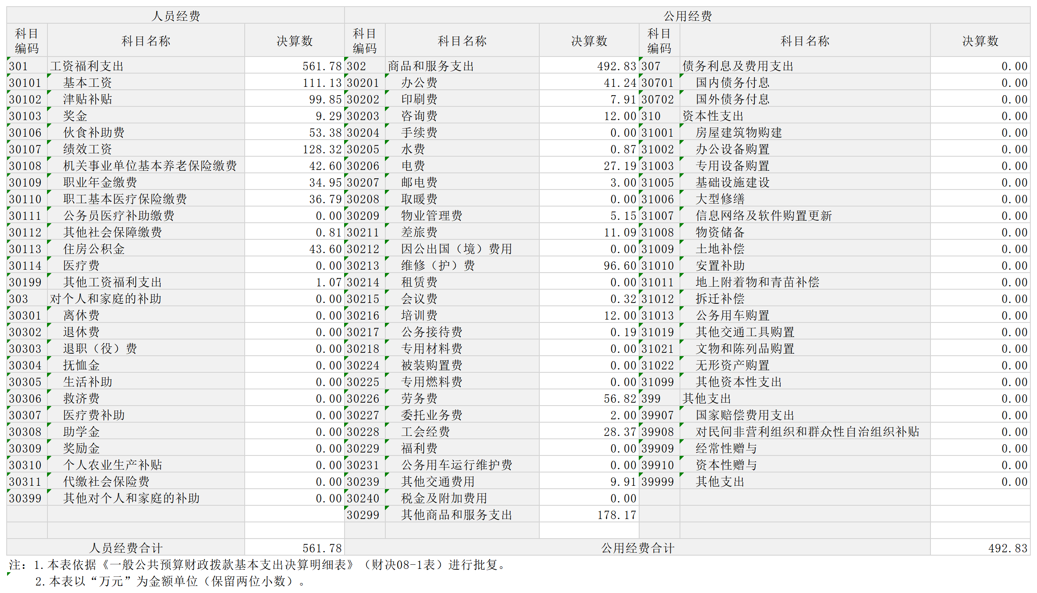Select the 公用经费合计 amount 492.83

point(980,548)
